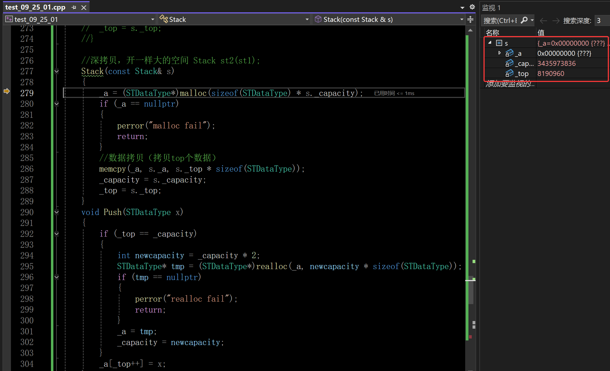610x371 pixels.
Task: Click the realloc call on line 295
Action: [x=272, y=266]
